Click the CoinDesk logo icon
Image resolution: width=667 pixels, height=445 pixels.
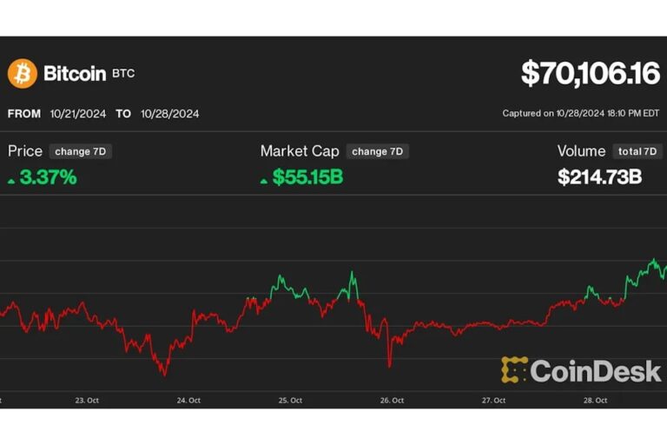(514, 370)
